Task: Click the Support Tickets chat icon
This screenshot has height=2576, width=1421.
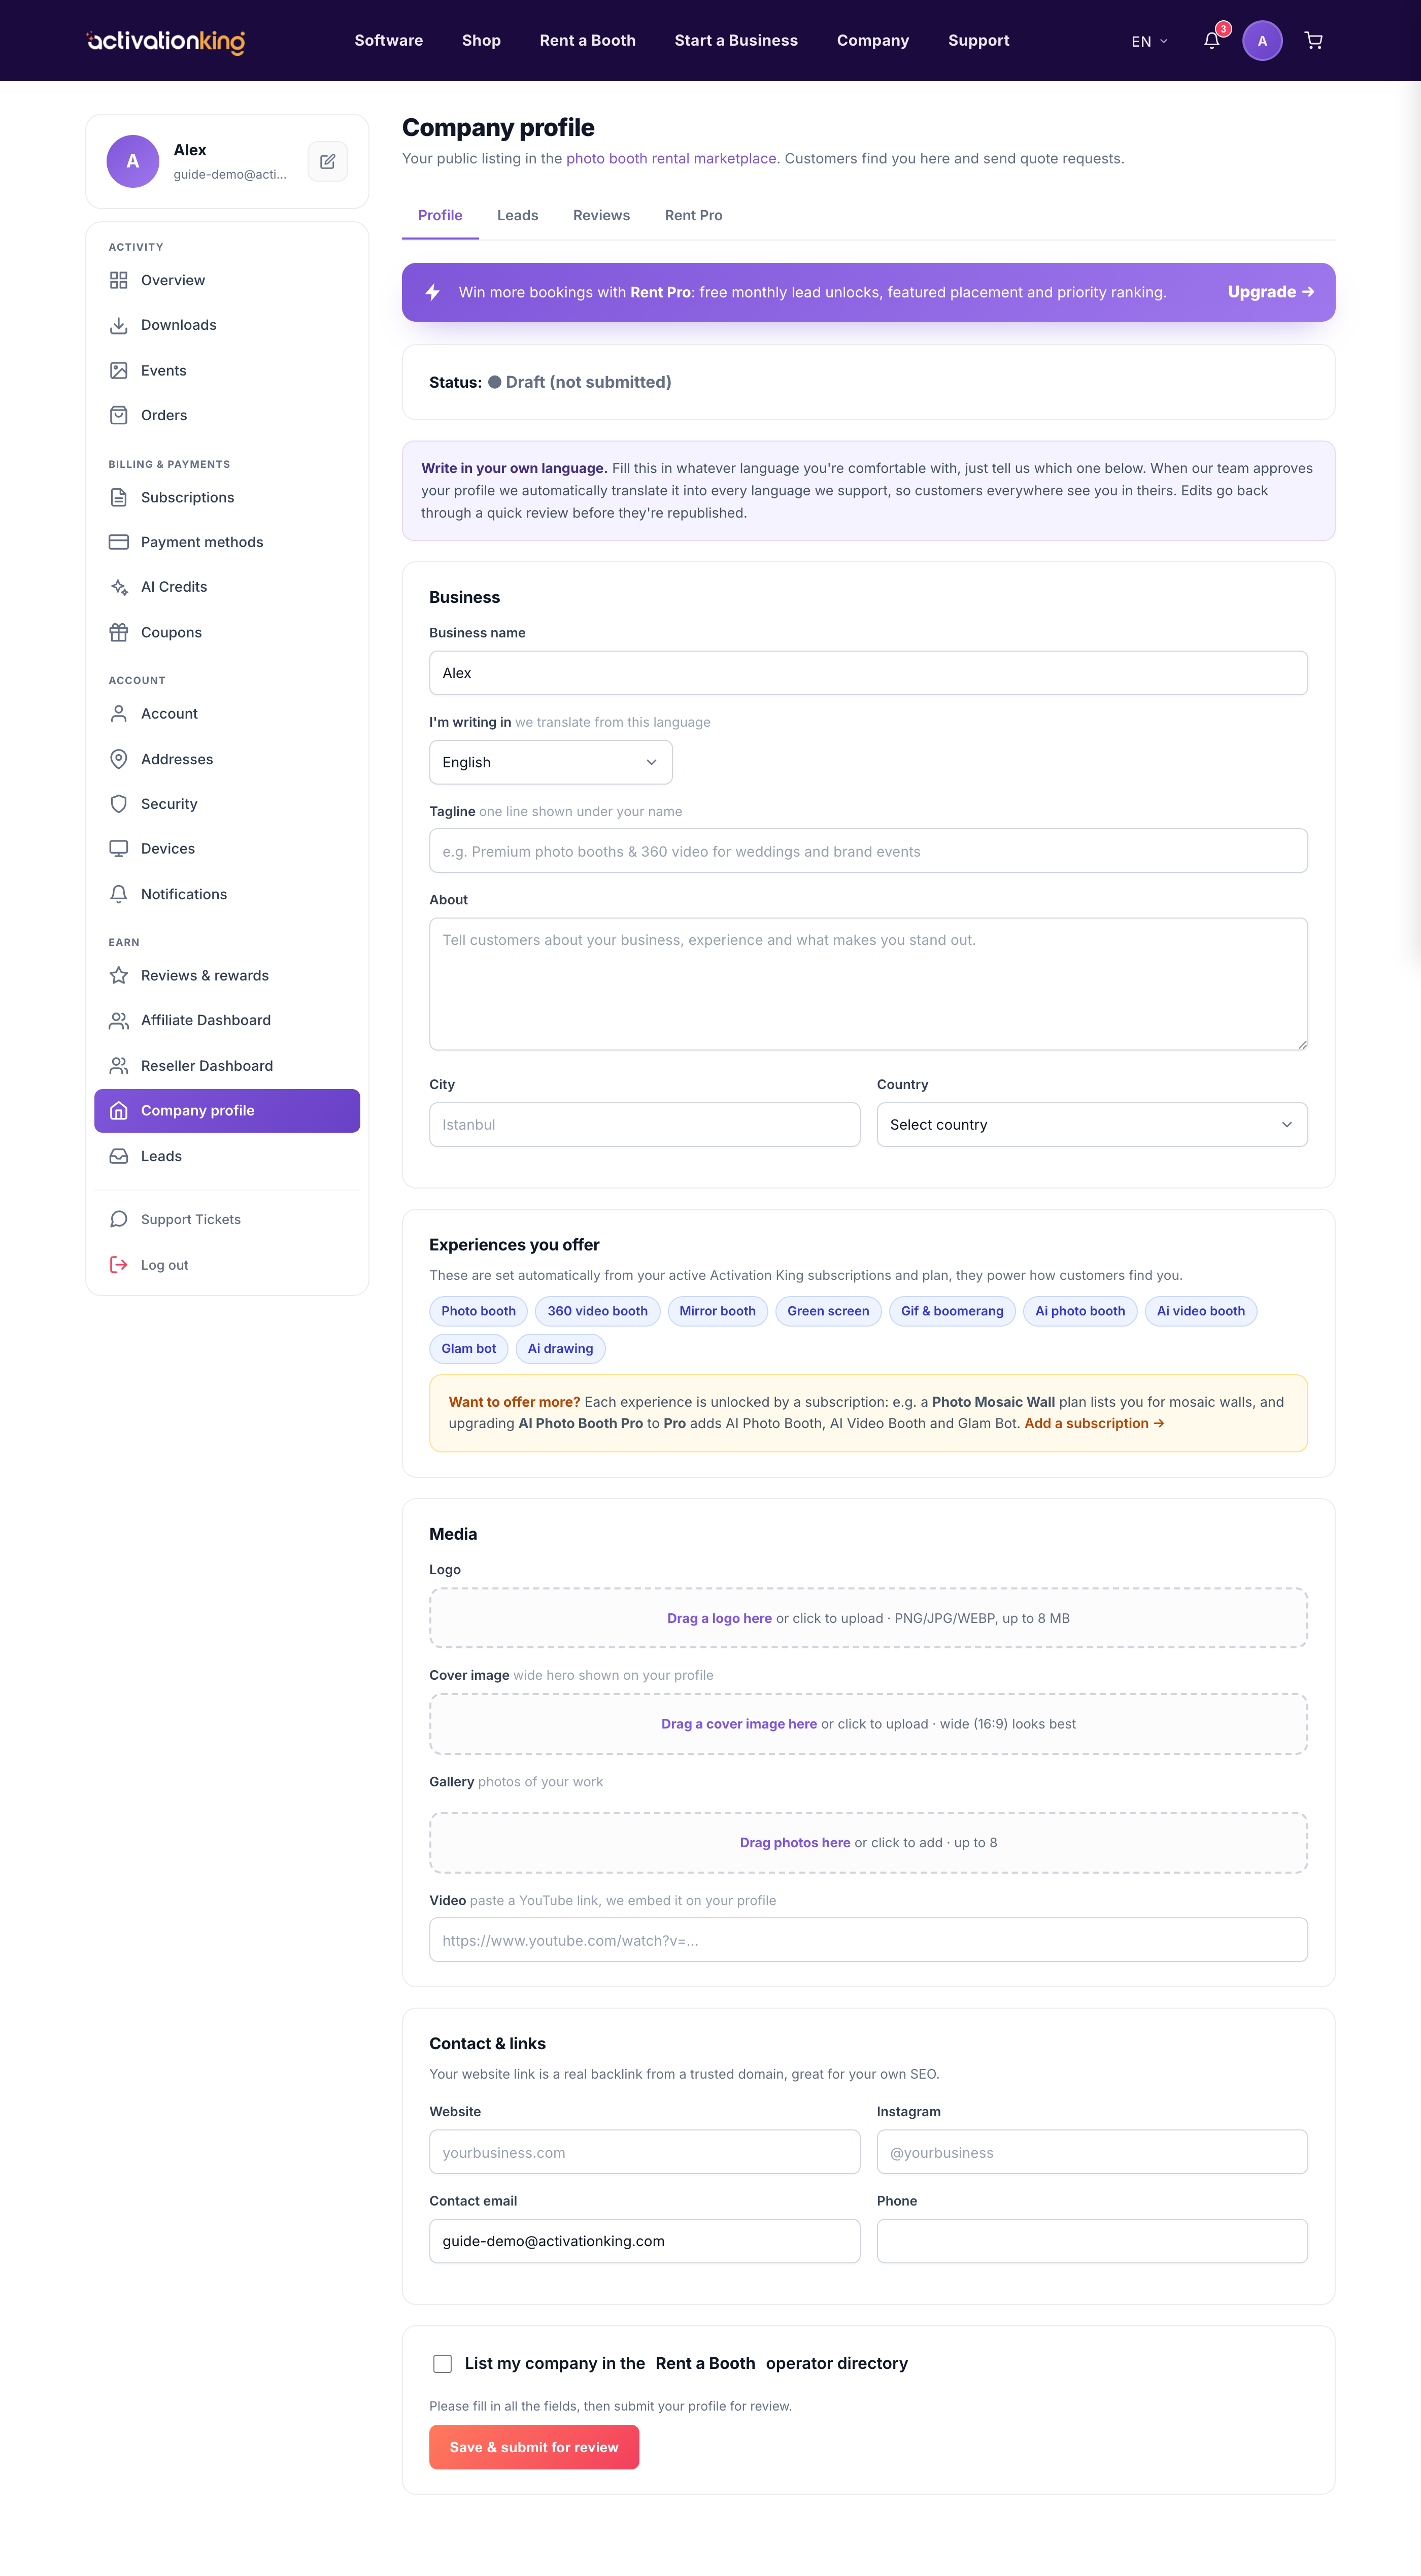Action: [119, 1219]
